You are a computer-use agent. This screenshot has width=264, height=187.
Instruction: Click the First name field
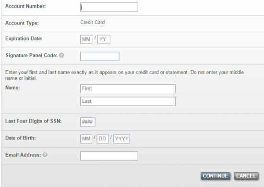point(128,89)
